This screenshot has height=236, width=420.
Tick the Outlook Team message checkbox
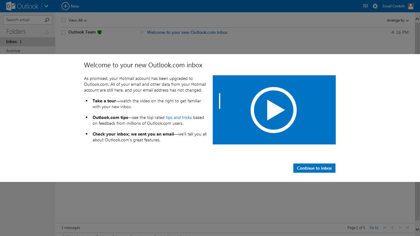click(64, 32)
